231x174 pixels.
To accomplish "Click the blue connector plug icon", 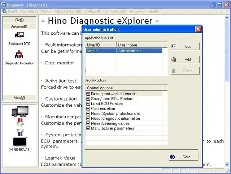I will [x=20, y=132].
